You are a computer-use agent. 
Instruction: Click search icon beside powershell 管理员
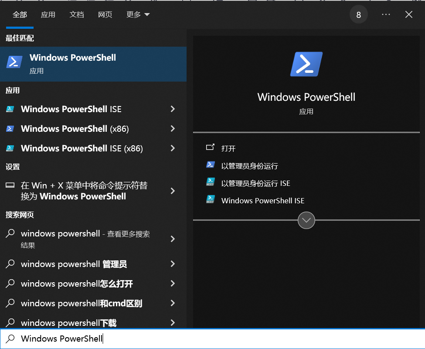(10, 264)
